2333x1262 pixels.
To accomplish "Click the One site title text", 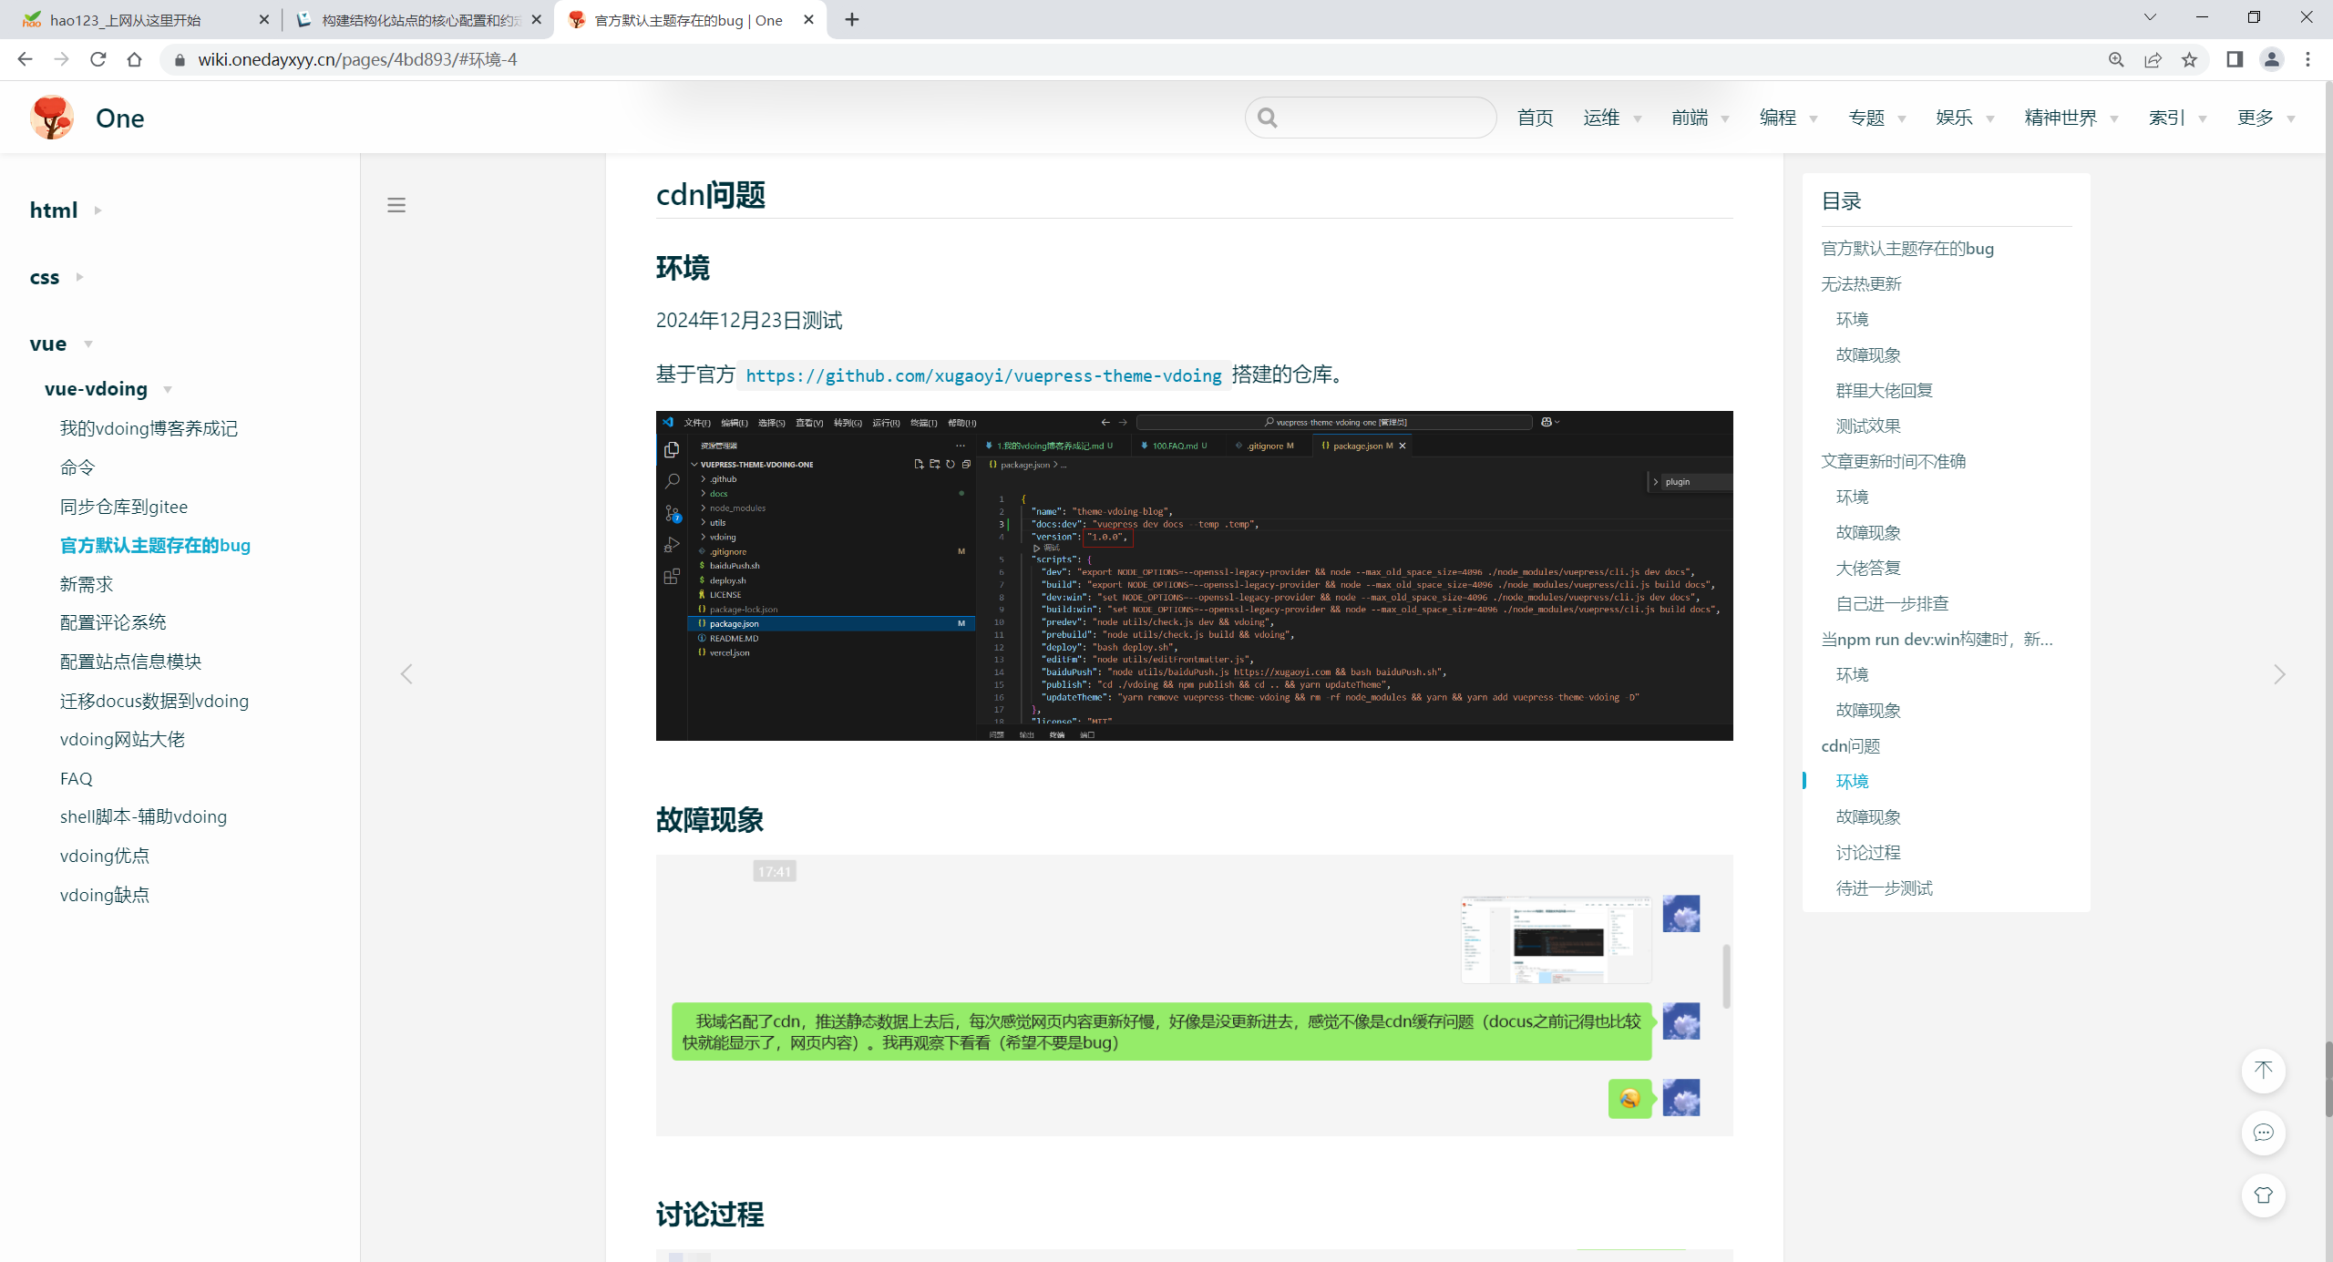I will (119, 118).
